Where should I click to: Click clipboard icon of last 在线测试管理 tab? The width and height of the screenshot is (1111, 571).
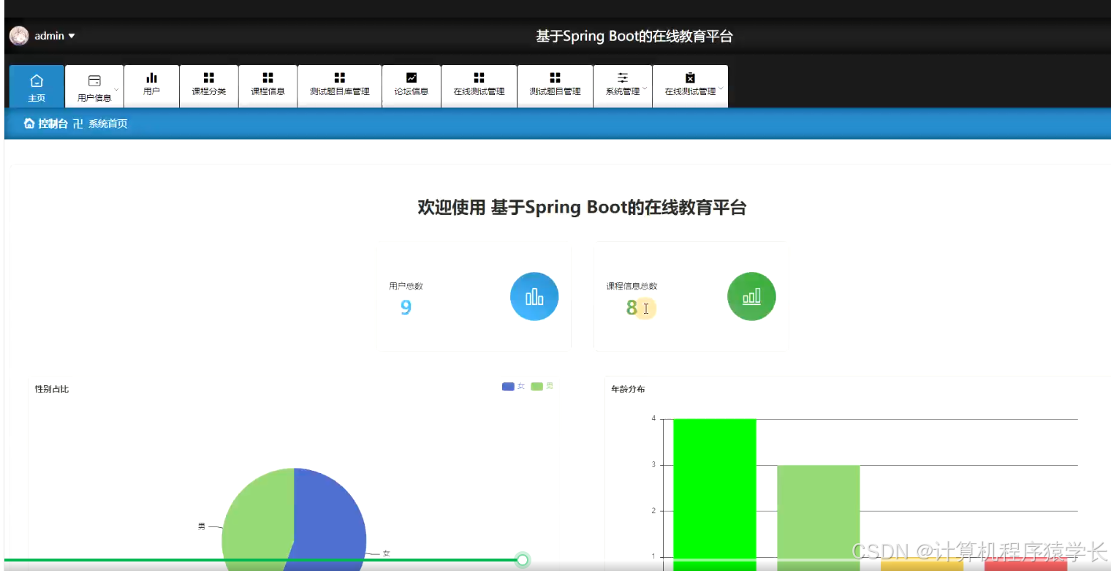(x=690, y=77)
